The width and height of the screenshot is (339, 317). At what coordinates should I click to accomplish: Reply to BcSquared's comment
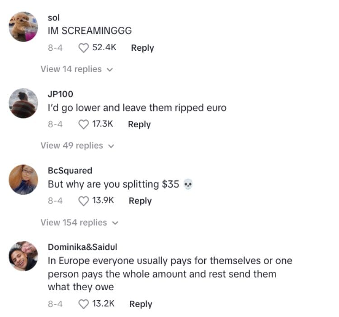140,201
